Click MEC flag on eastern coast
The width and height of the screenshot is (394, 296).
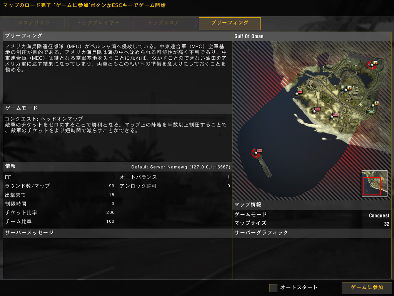click(x=375, y=104)
